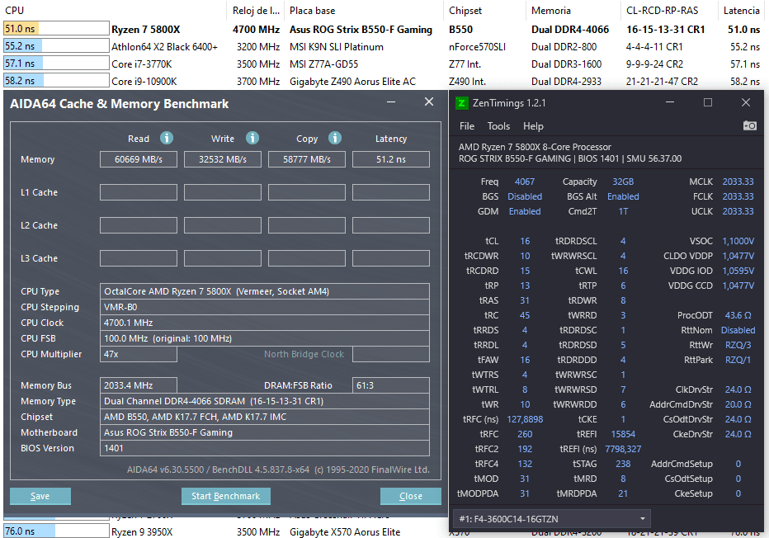Click the BIOS Version 1401 field

coord(265,448)
